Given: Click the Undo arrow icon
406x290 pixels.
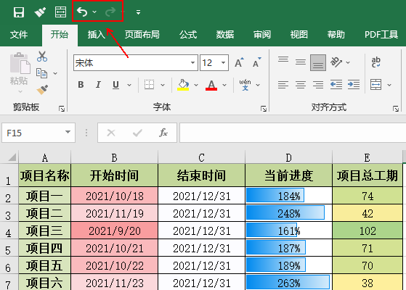Looking at the screenshot, I should [82, 12].
